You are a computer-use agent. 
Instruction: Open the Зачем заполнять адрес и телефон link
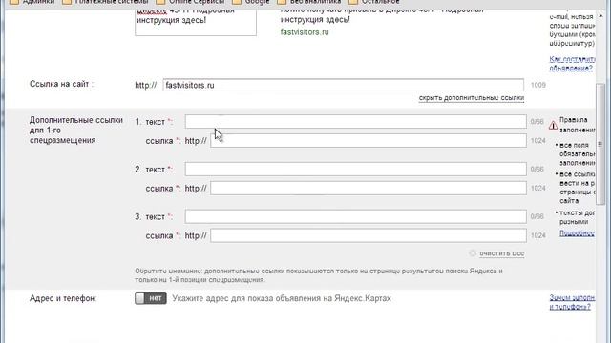click(x=572, y=302)
